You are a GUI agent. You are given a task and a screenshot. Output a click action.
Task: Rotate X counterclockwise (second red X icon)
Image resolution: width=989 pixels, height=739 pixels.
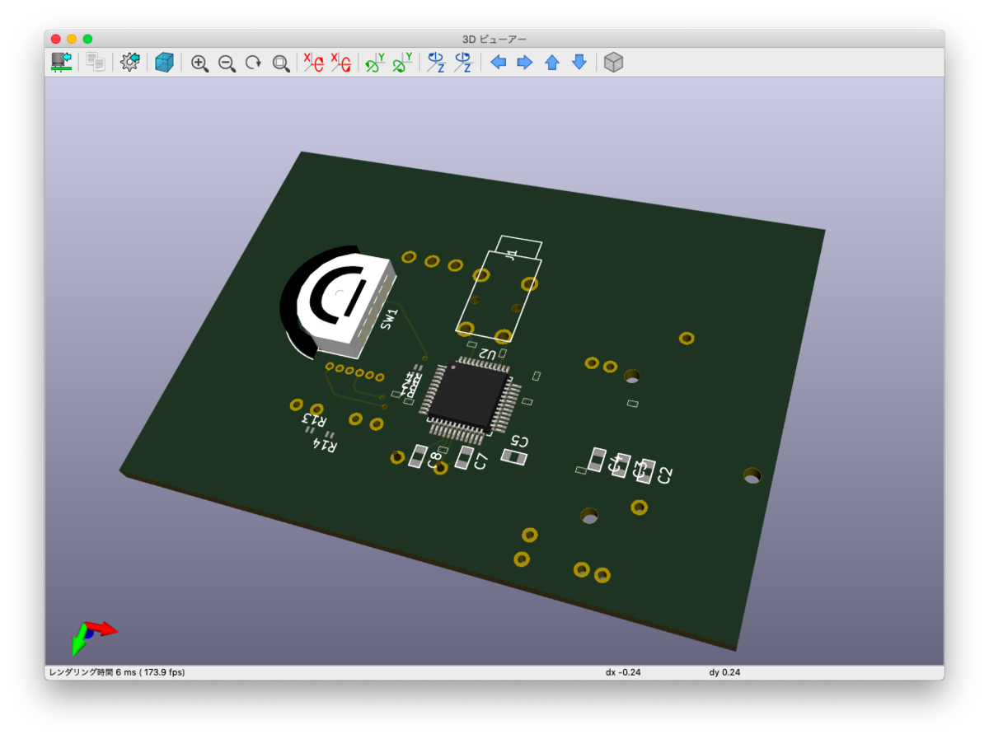(x=340, y=63)
